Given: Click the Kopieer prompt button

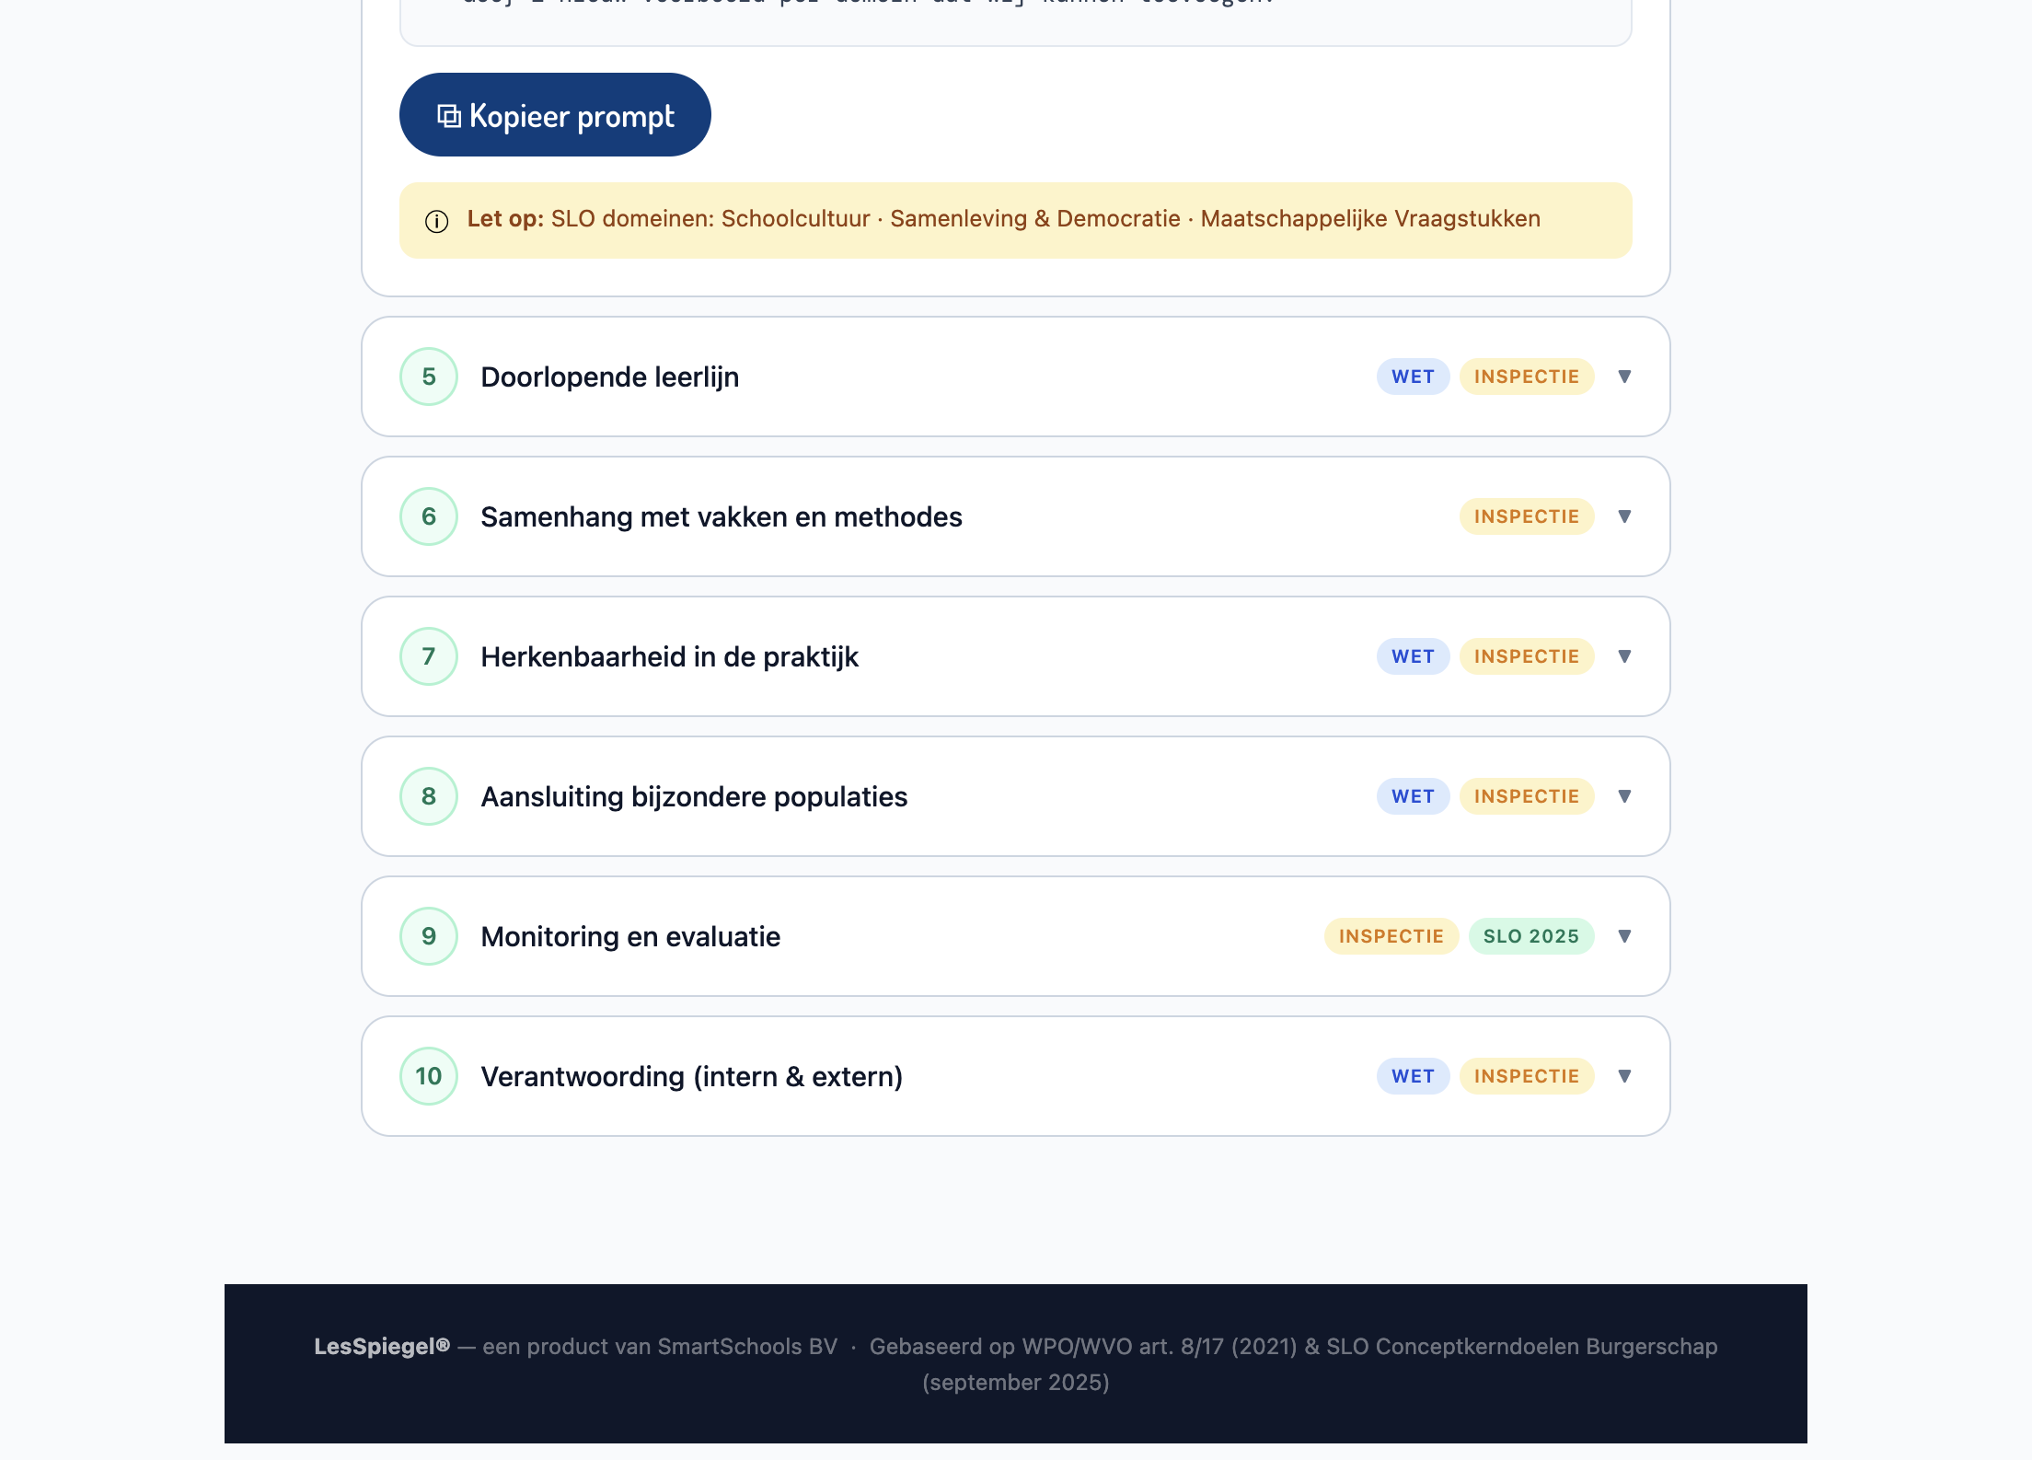Looking at the screenshot, I should 555,115.
